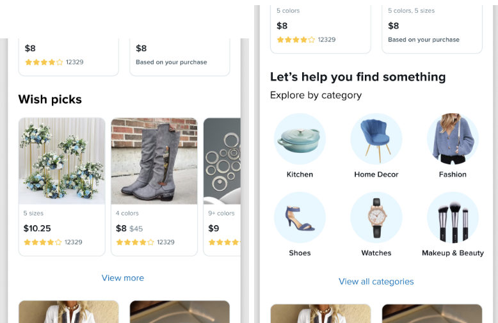Open the Kitchen category pot icon
The image size is (498, 323).
(300, 139)
